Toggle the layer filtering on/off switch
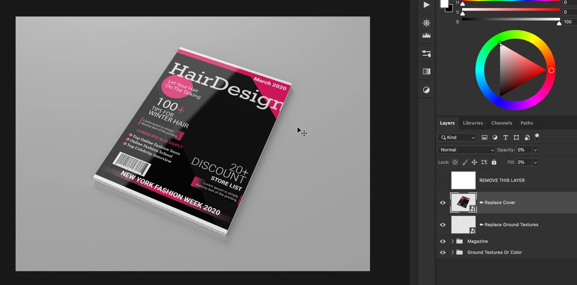 537,137
